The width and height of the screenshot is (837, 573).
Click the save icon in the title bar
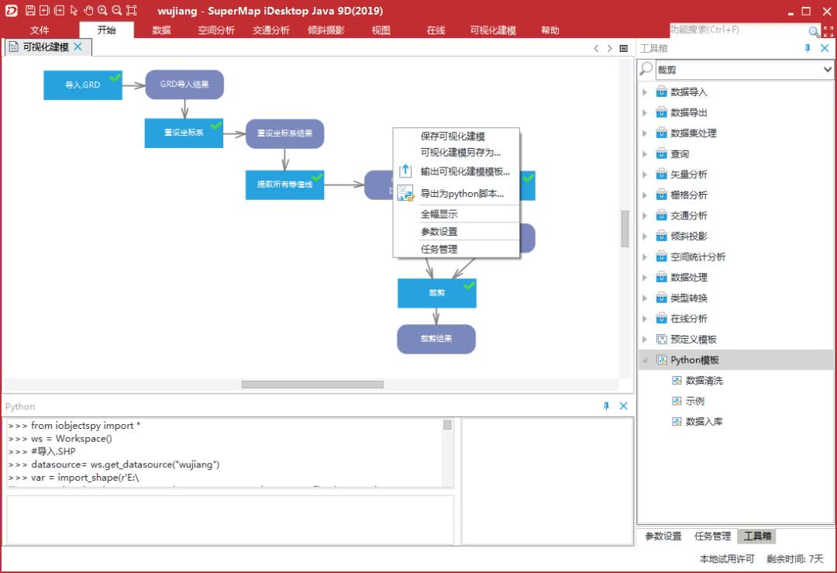[30, 11]
